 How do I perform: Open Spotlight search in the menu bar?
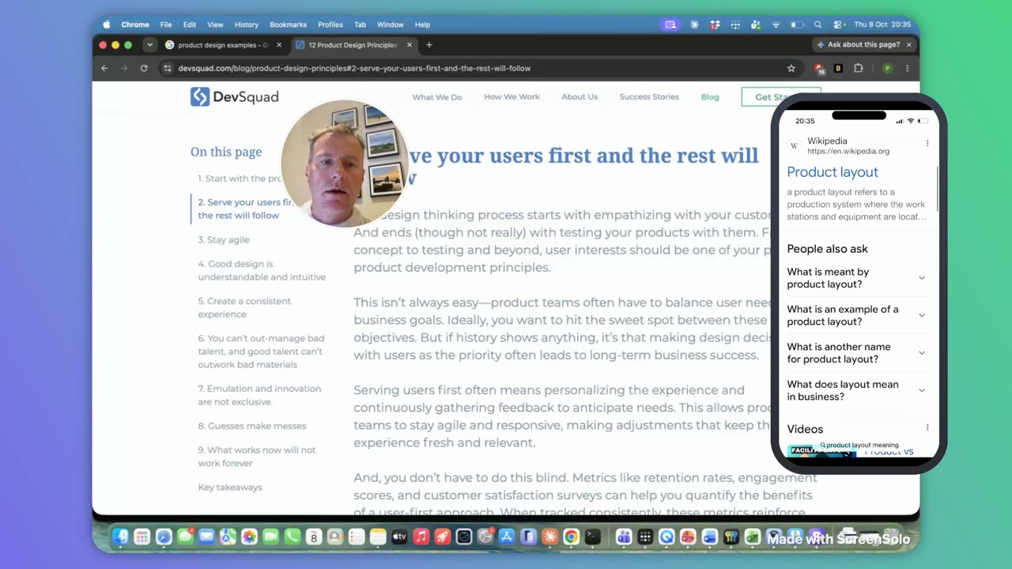(x=818, y=24)
